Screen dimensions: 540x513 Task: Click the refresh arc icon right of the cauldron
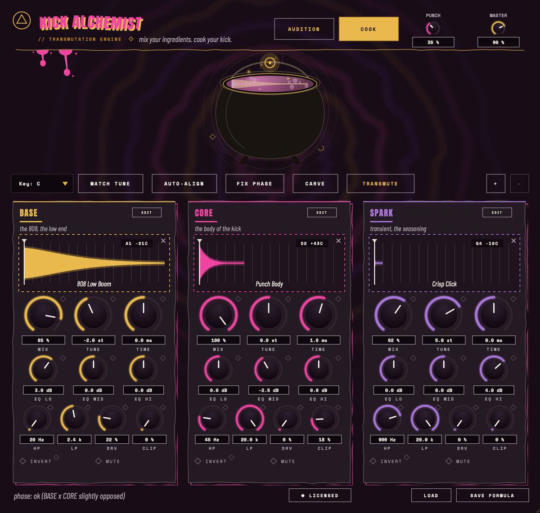(321, 148)
